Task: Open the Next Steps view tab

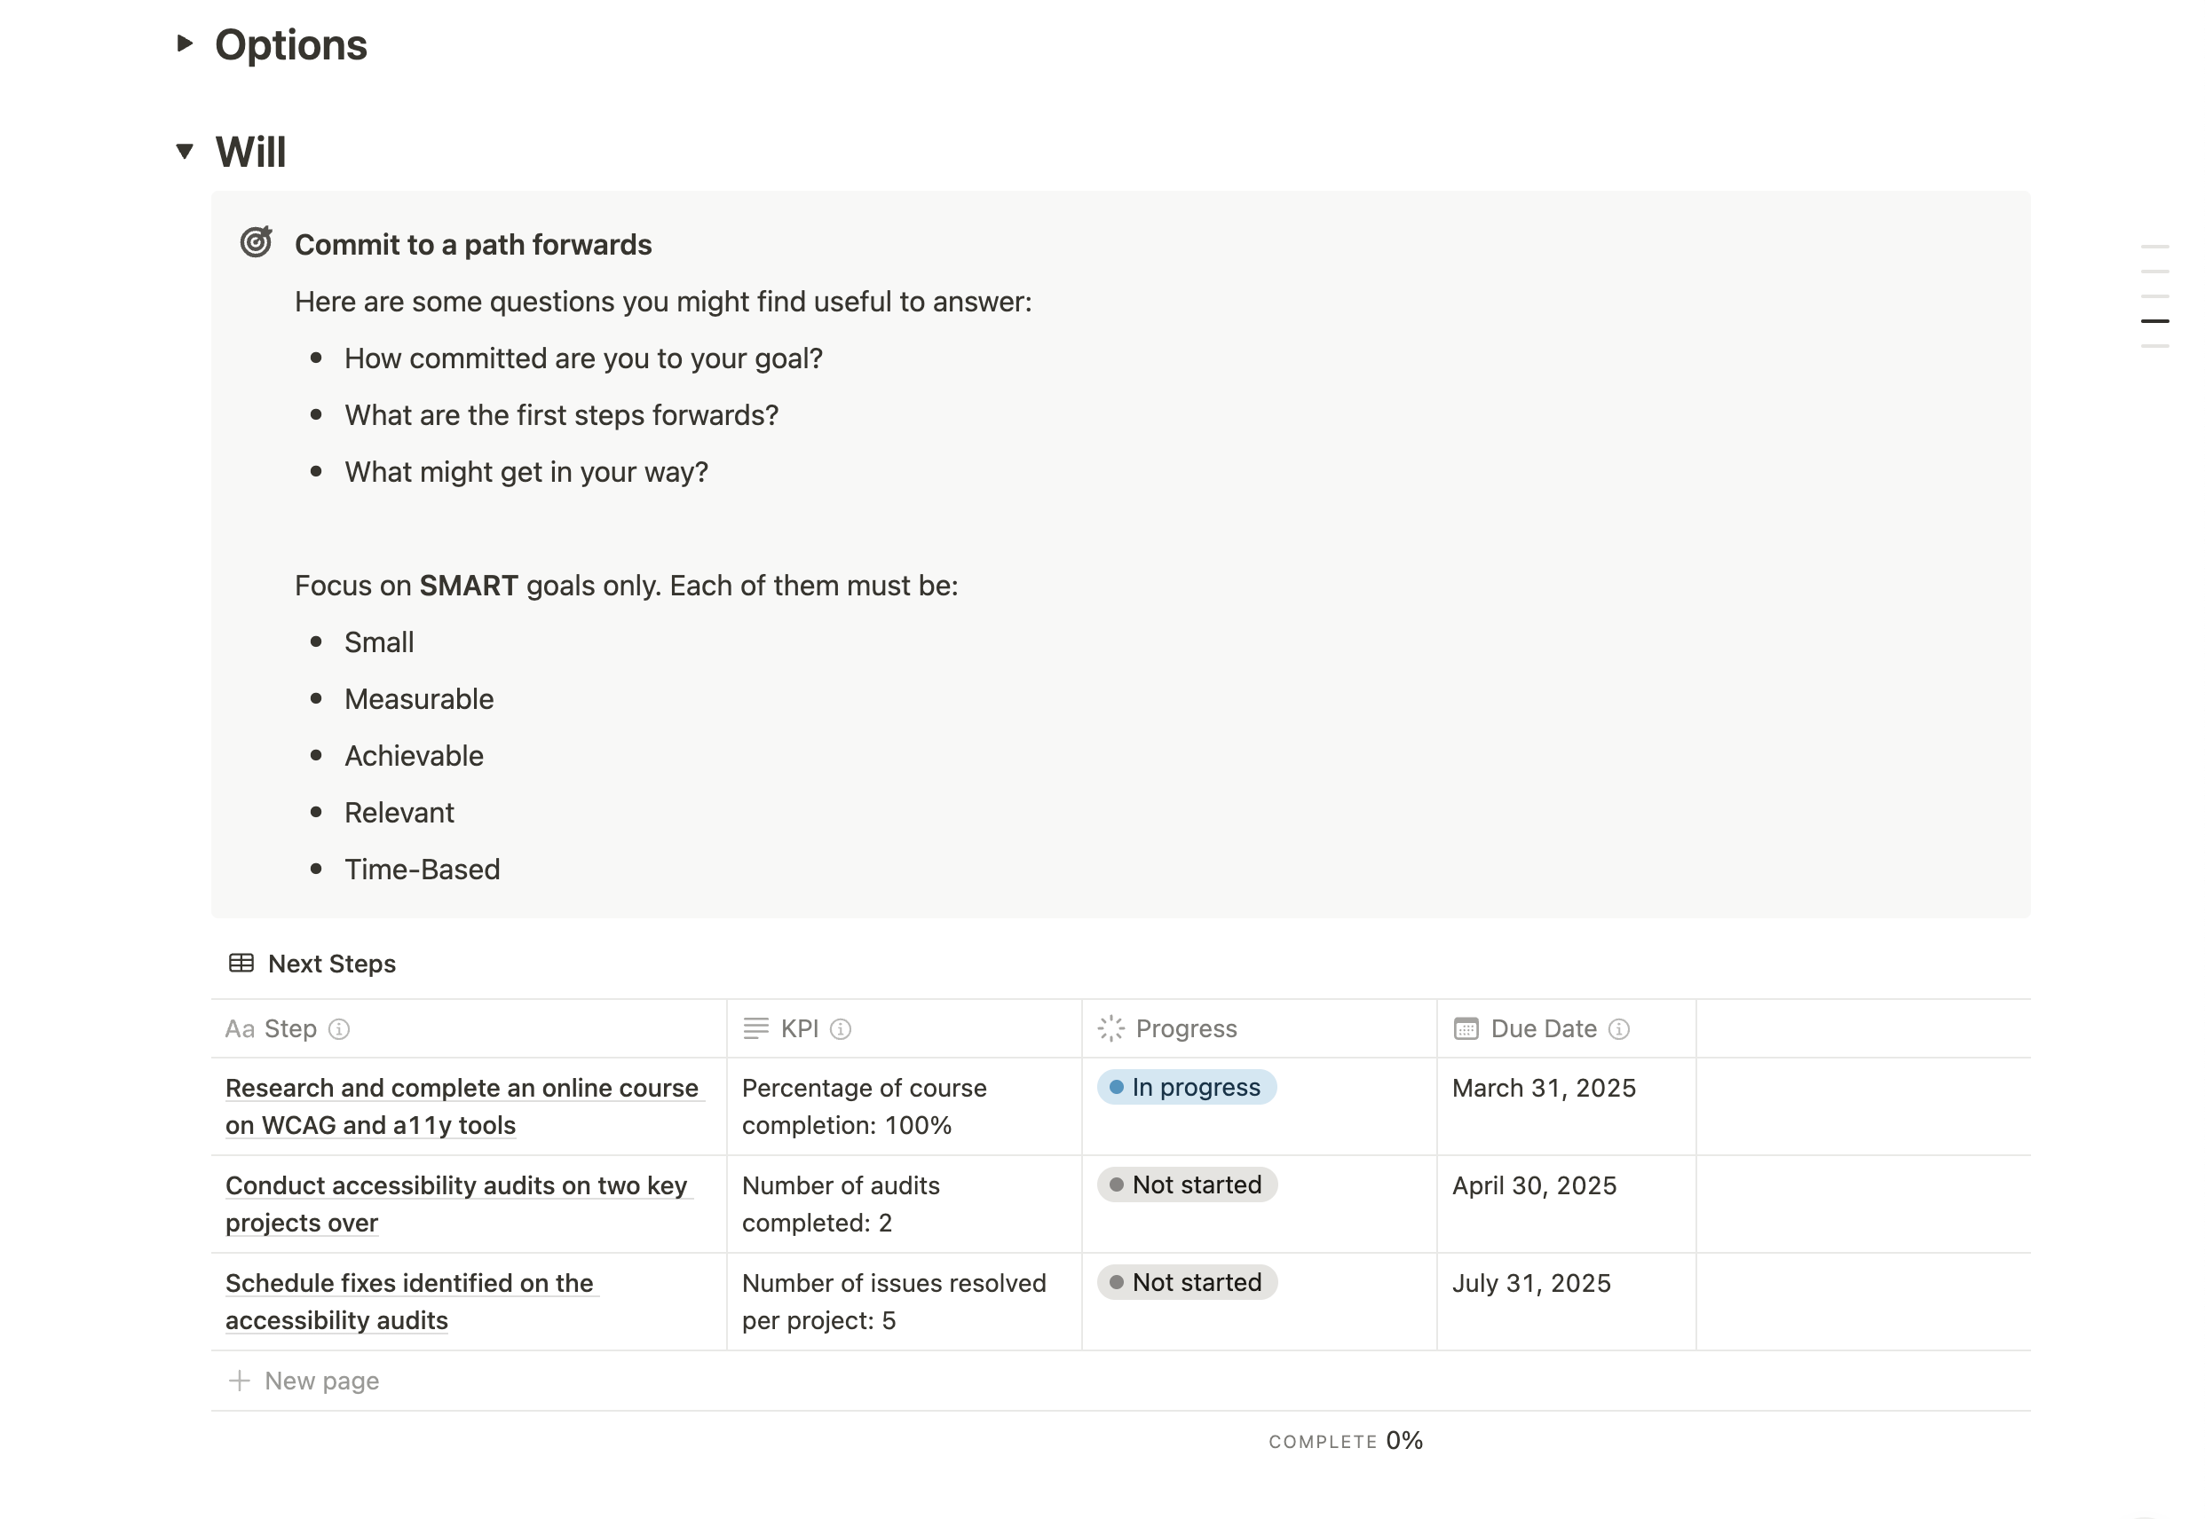Action: click(x=331, y=964)
